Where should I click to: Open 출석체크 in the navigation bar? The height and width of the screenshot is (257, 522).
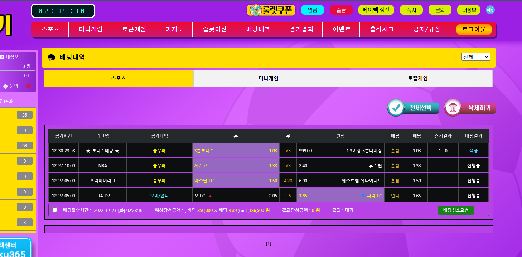pos(382,29)
